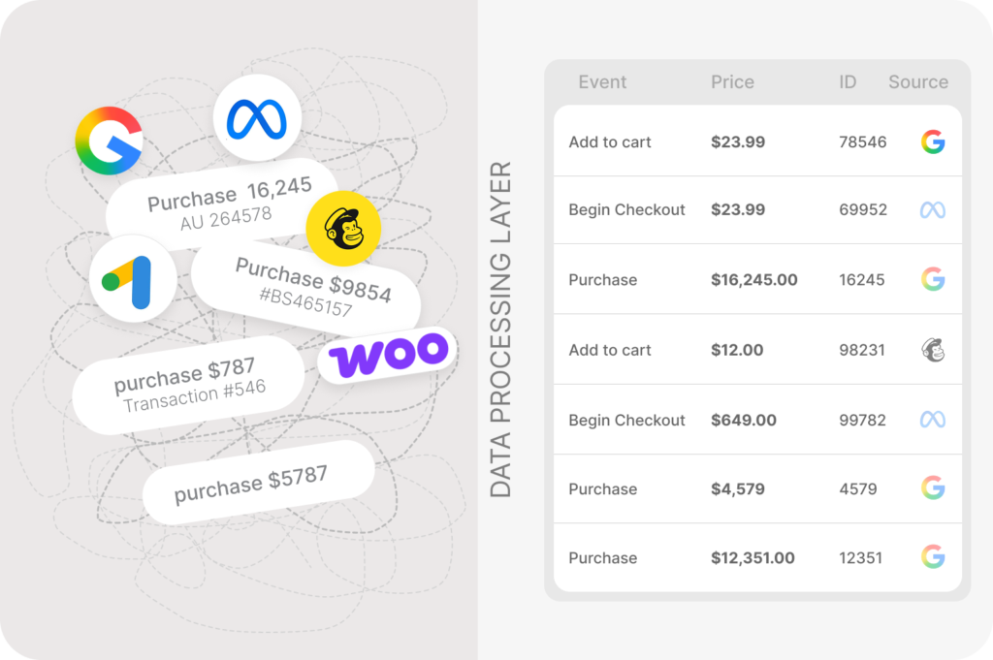Click Meta source icon in $649.00 row
The height and width of the screenshot is (660, 993).
pos(933,420)
